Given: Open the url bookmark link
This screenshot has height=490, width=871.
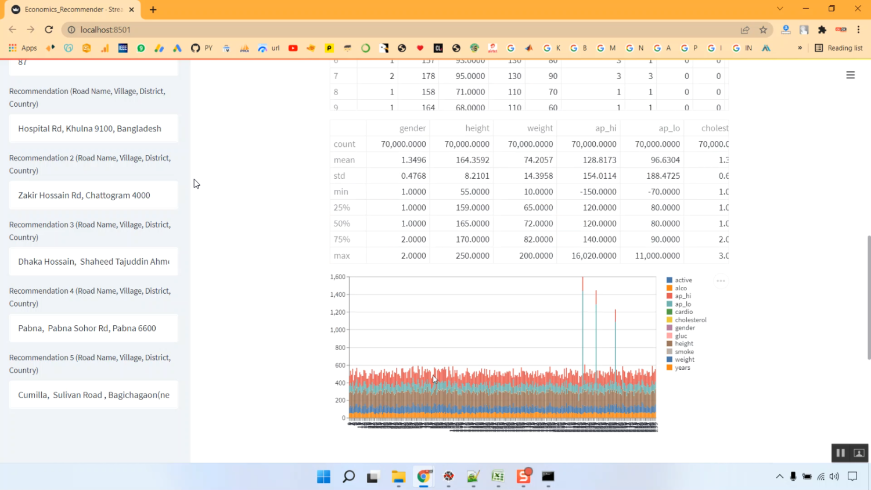Looking at the screenshot, I should (275, 48).
